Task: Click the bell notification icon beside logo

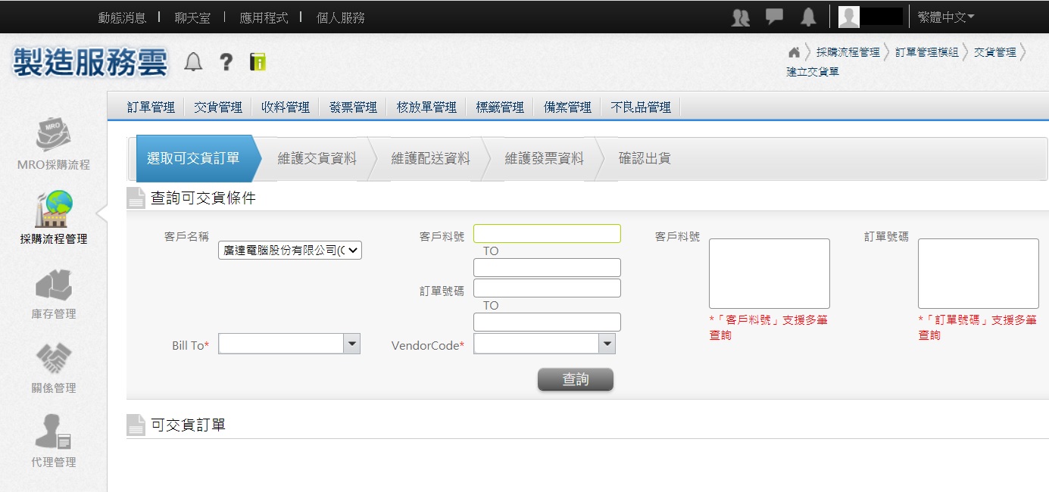Action: tap(194, 62)
